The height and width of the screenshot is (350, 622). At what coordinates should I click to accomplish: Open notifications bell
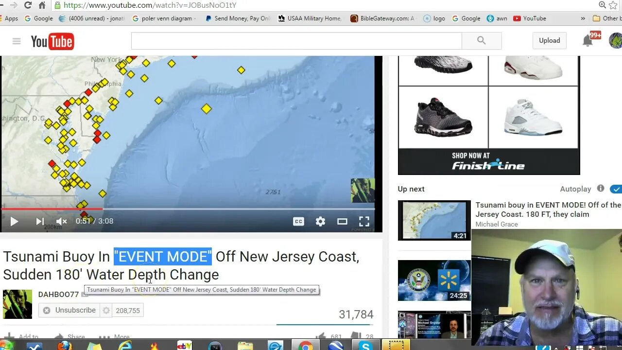tap(588, 41)
